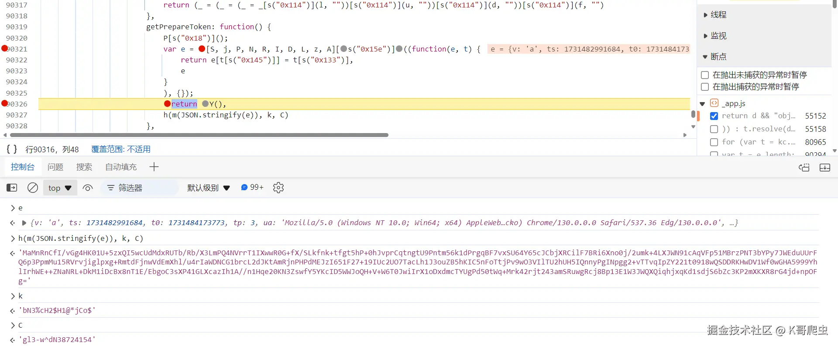Click console output 'gl3-w^dN38724154'
The width and height of the screenshot is (838, 346).
tap(57, 339)
